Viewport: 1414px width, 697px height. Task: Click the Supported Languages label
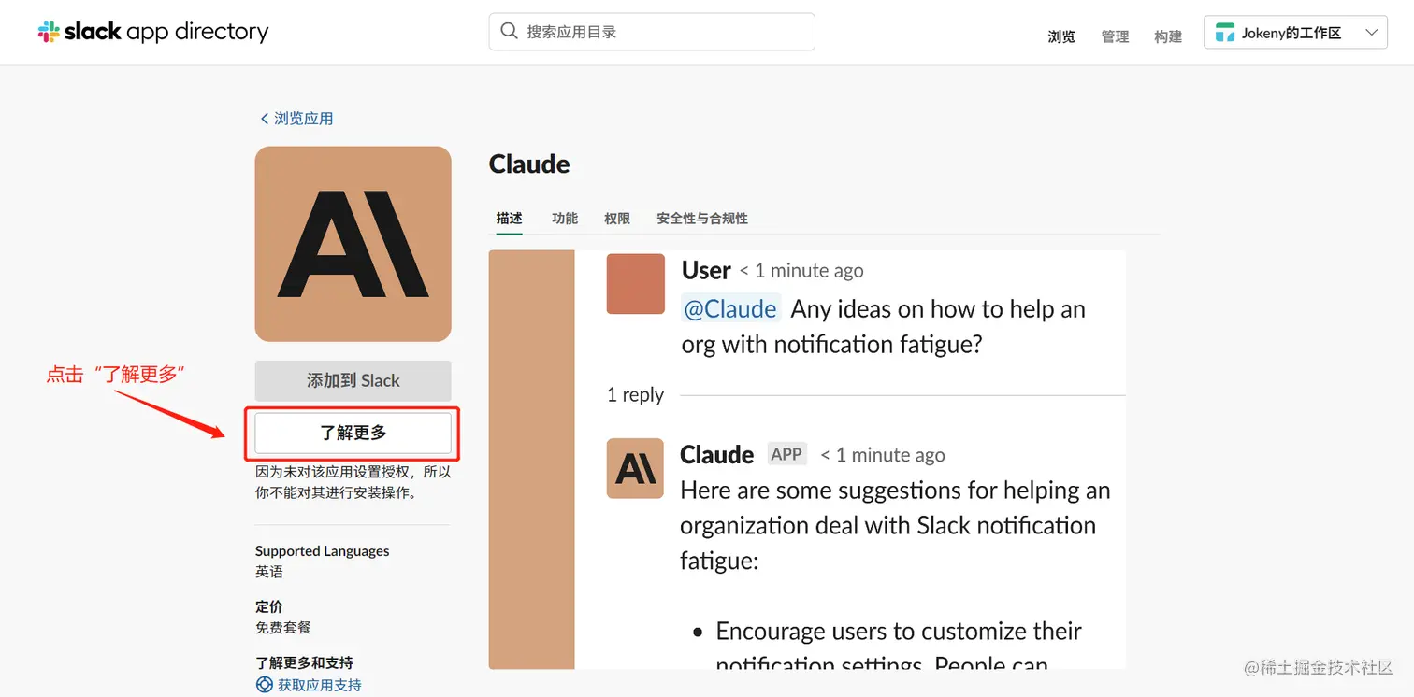coord(323,551)
